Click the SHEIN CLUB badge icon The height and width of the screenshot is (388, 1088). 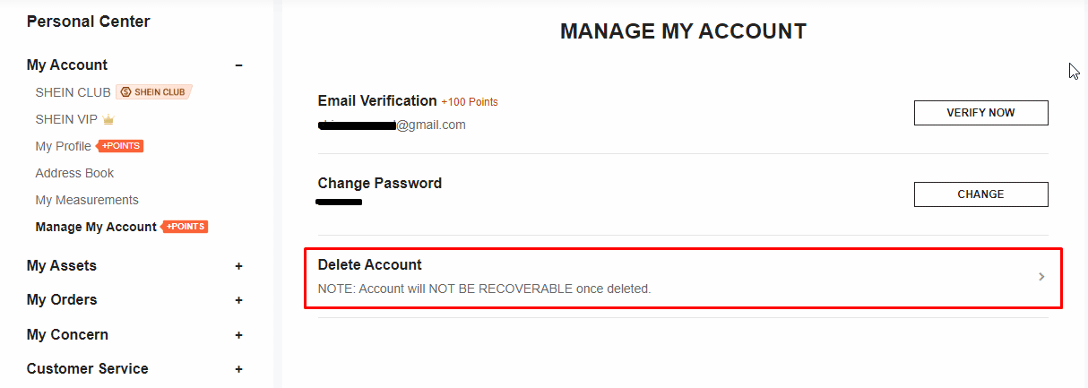pos(153,92)
